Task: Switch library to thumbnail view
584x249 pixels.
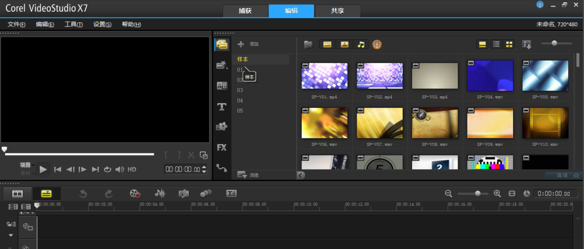Action: point(509,44)
